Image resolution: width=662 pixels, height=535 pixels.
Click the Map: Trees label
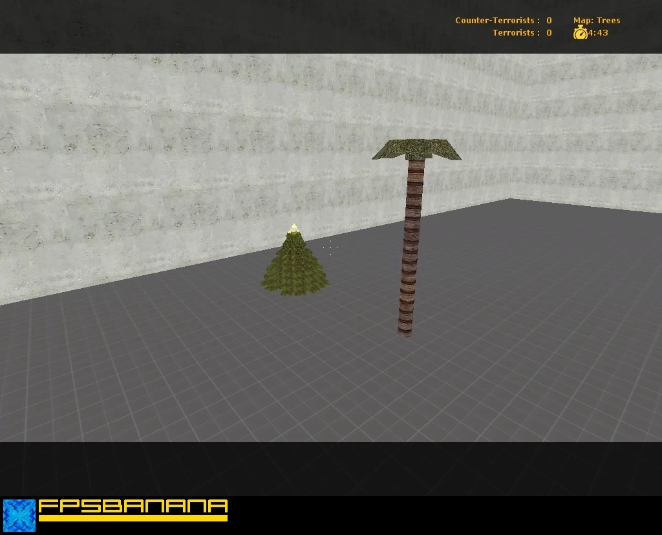pyautogui.click(x=597, y=20)
